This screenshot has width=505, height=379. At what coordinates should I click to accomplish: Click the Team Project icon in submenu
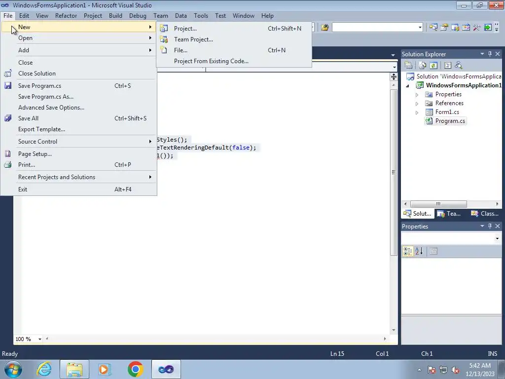[164, 39]
